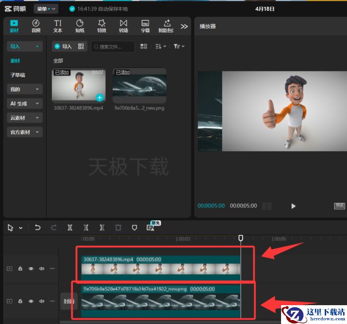The height and width of the screenshot is (324, 347).
Task: Select the 9e706b8a5...2_new.png thumbnail
Action: (139, 85)
